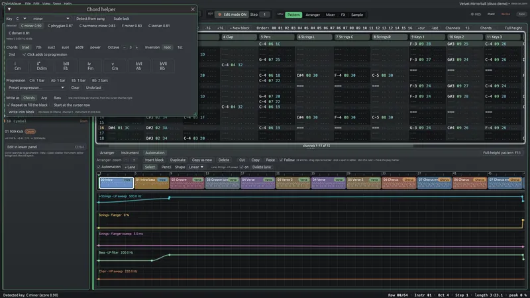Viewport: 530px width, 298px height.
Task: Toggle Start at the cursor row
Action: pyautogui.click(x=72, y=105)
